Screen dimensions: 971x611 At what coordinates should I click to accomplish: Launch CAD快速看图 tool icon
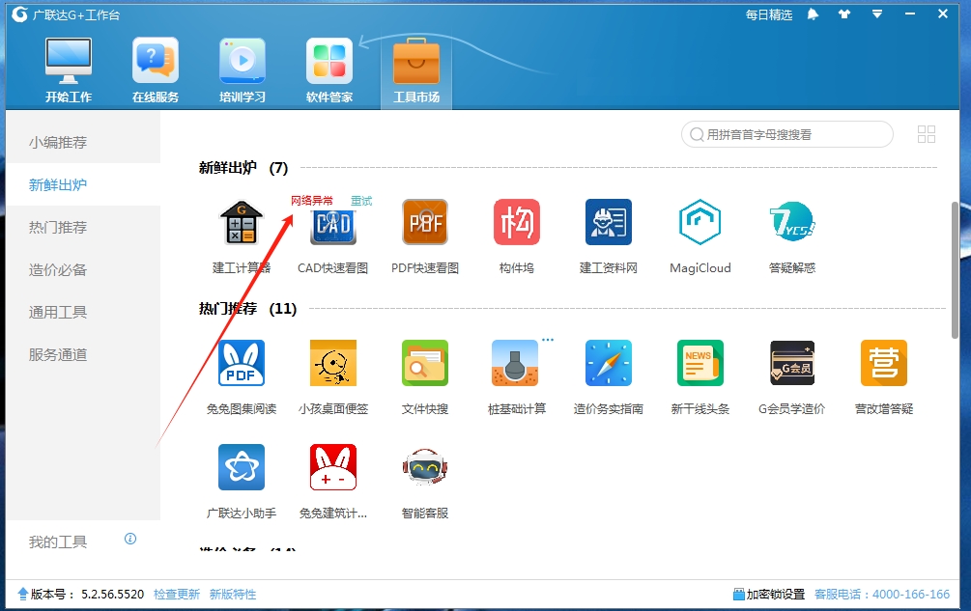333,226
